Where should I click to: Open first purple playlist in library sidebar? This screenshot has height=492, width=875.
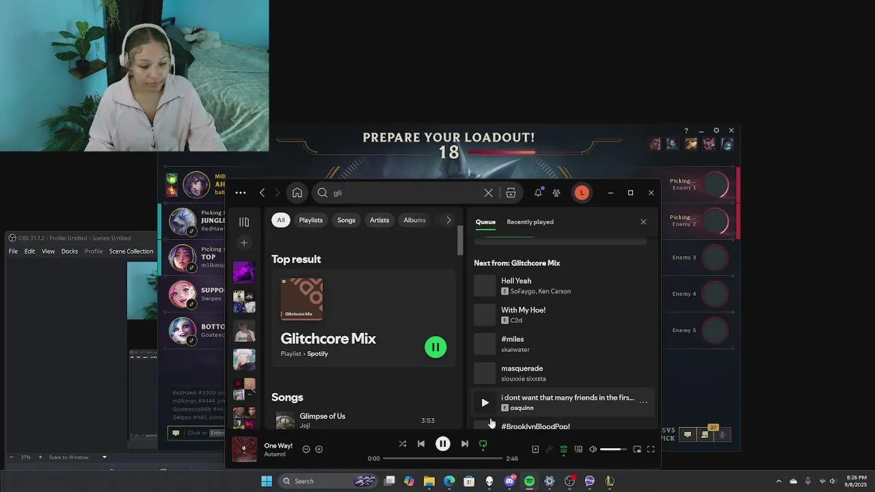coord(244,272)
